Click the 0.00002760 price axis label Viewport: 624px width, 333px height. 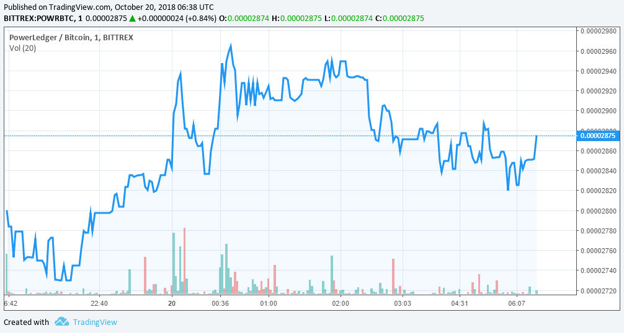coord(598,251)
